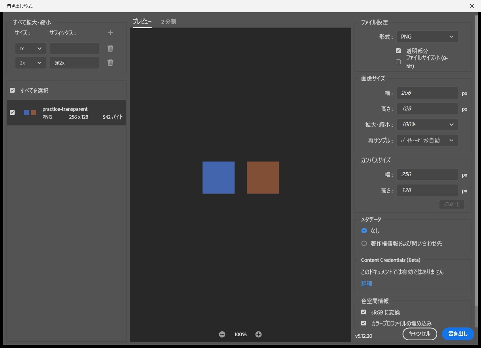Zoom in preview with plus icon
The height and width of the screenshot is (348, 481).
click(258, 335)
